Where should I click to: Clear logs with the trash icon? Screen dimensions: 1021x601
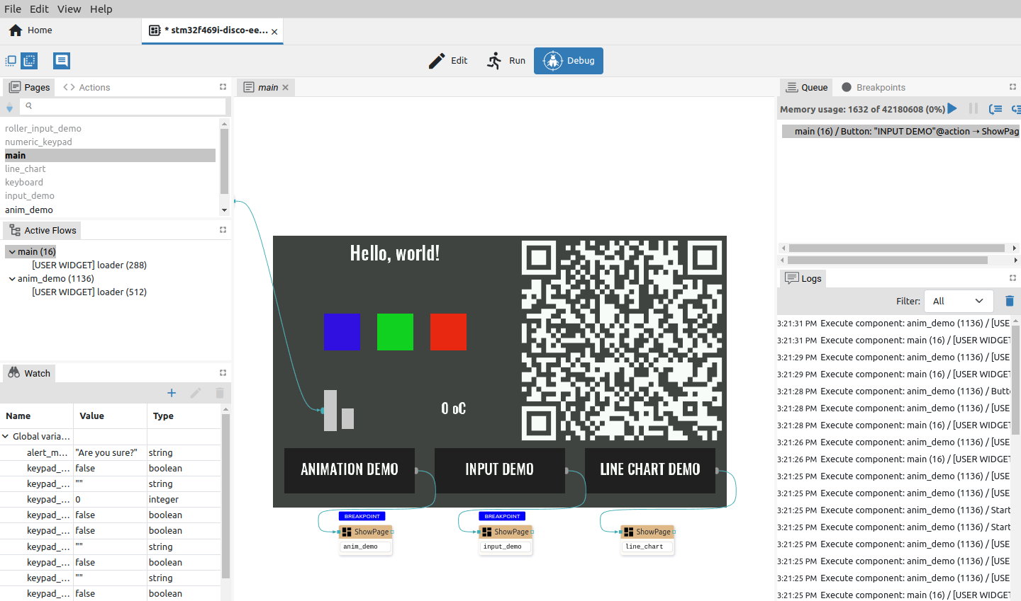coord(1010,301)
